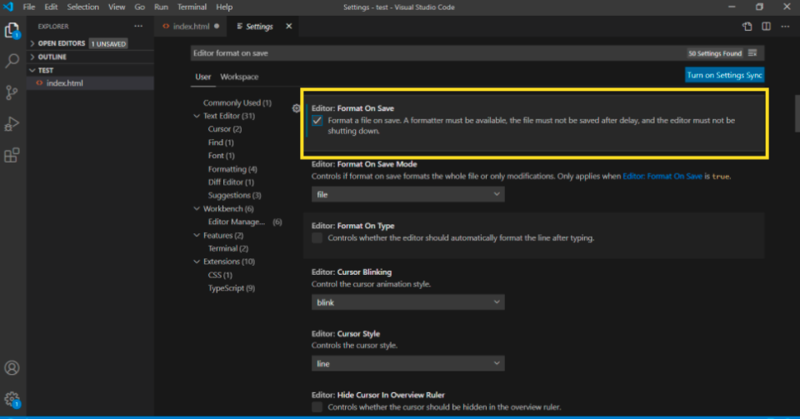Select Terminal (2) settings category
Screen dimensions: 800x419
(227, 249)
